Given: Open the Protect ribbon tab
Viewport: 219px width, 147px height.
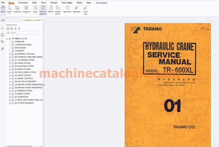Looking at the screenshot, I should click(x=54, y=3).
